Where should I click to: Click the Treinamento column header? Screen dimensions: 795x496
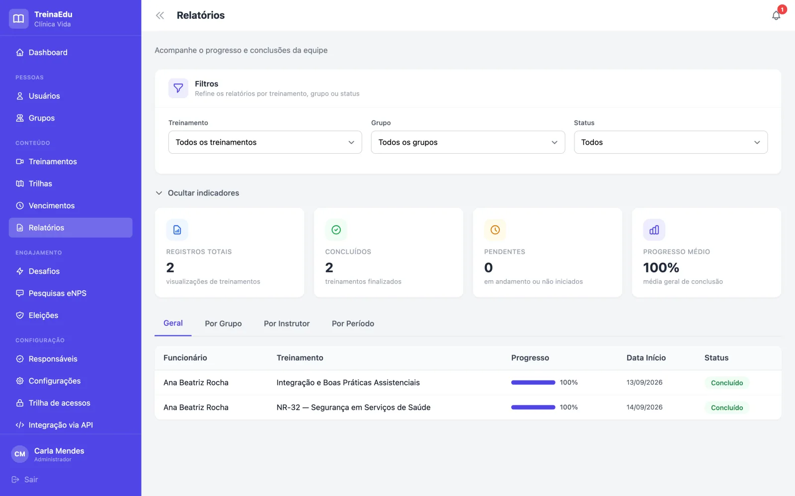300,358
